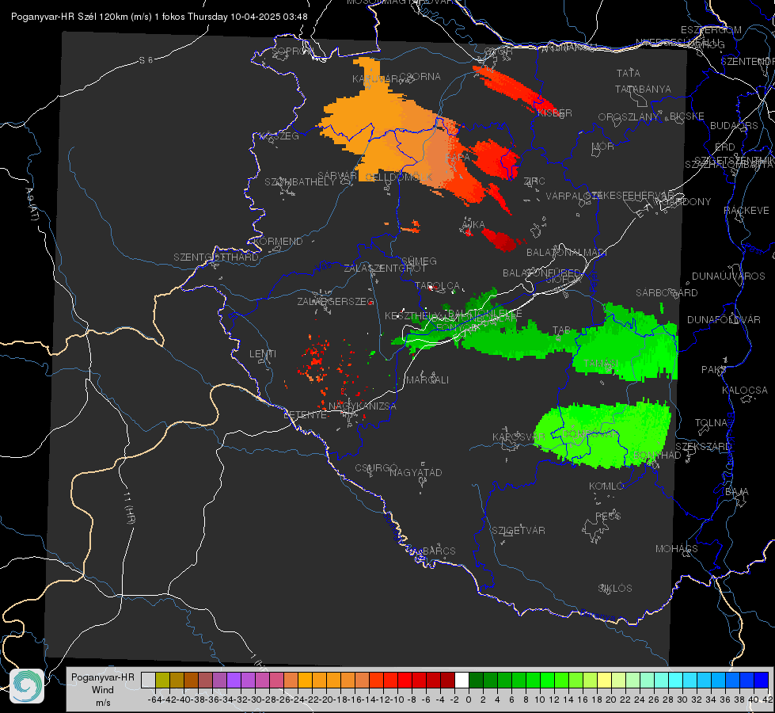Click the CSORNA city label

(420, 77)
